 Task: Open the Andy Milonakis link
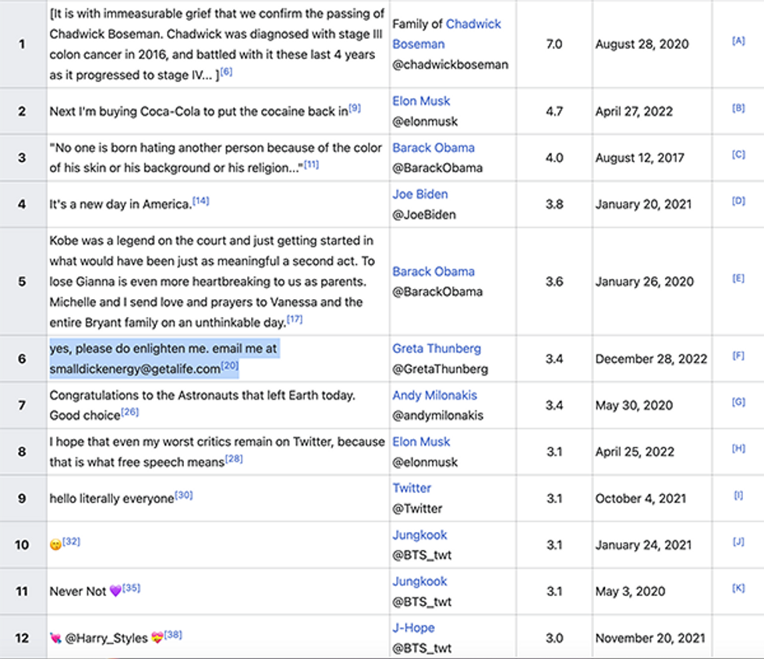click(x=435, y=395)
